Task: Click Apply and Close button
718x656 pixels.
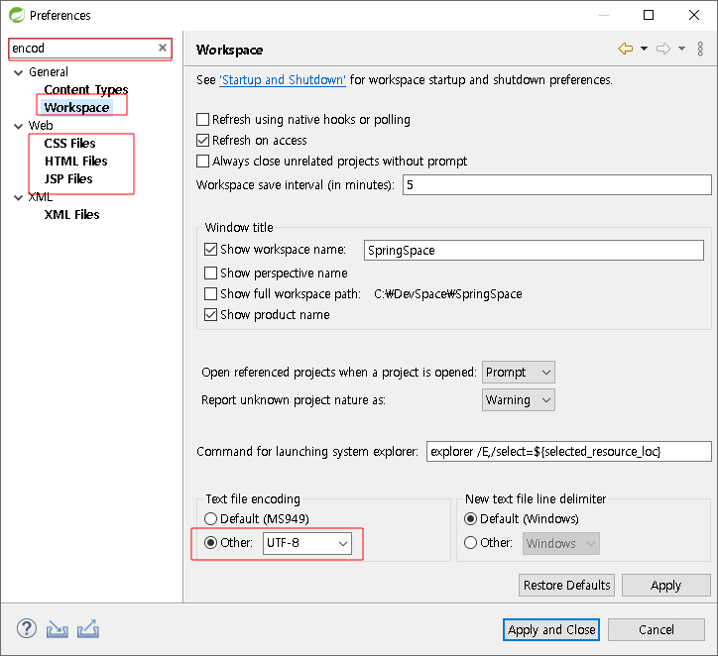Action: [551, 630]
